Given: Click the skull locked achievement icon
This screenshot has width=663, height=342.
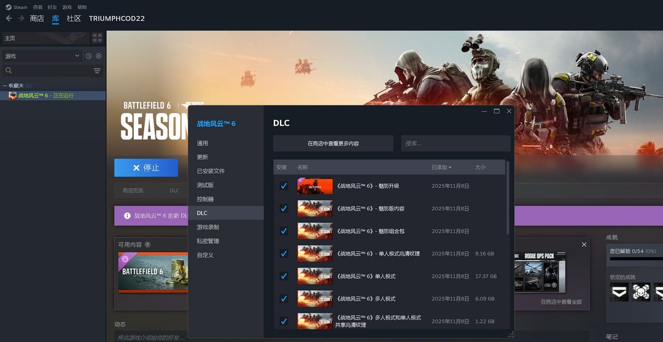Looking at the screenshot, I should click(x=641, y=292).
